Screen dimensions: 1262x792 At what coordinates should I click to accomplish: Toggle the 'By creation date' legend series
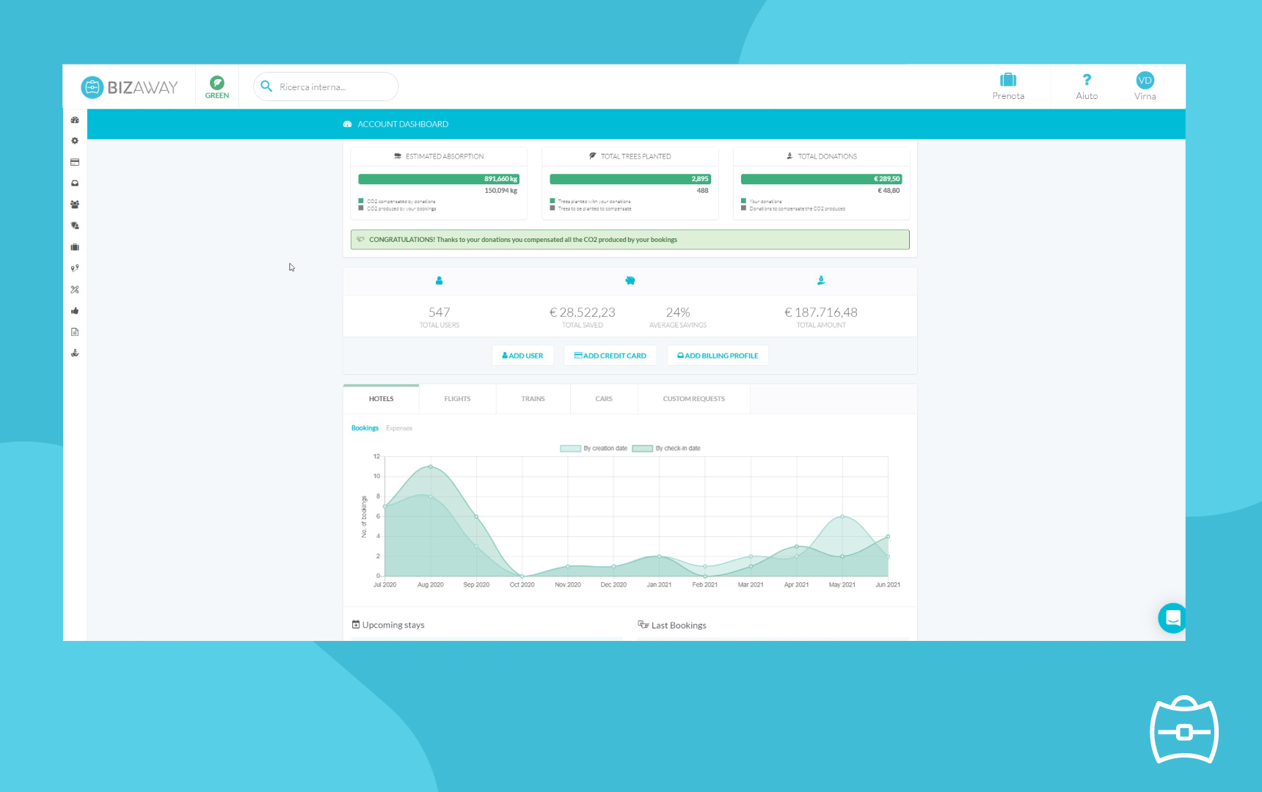pyautogui.click(x=594, y=449)
